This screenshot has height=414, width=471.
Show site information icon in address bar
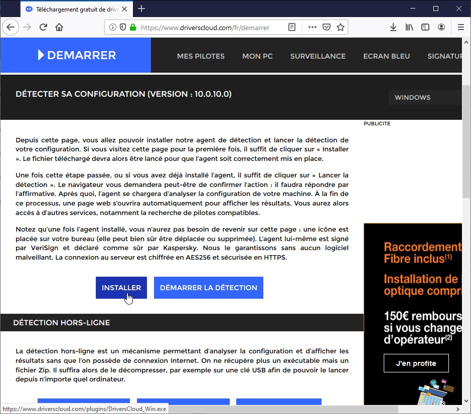click(113, 28)
